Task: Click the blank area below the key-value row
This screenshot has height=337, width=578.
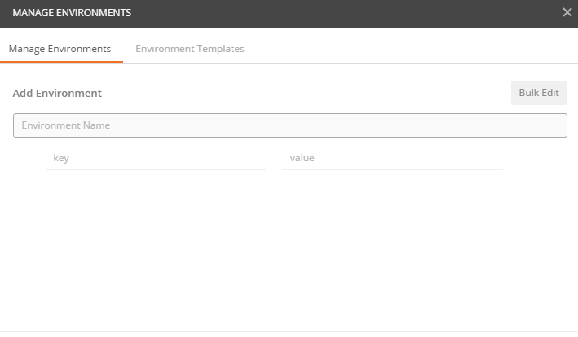Action: [x=289, y=250]
